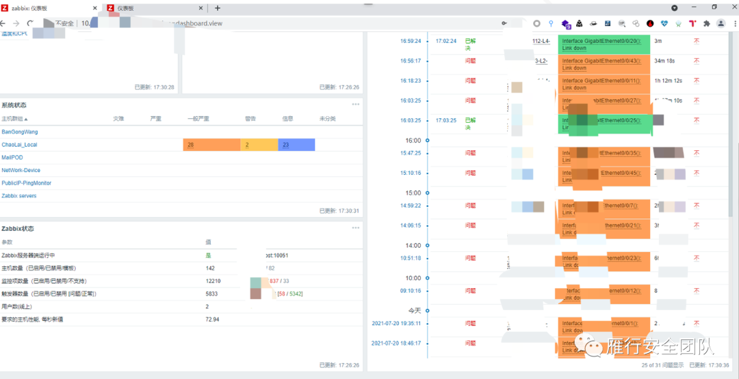Reload the page with the refresh icon
The width and height of the screenshot is (739, 379).
(30, 23)
